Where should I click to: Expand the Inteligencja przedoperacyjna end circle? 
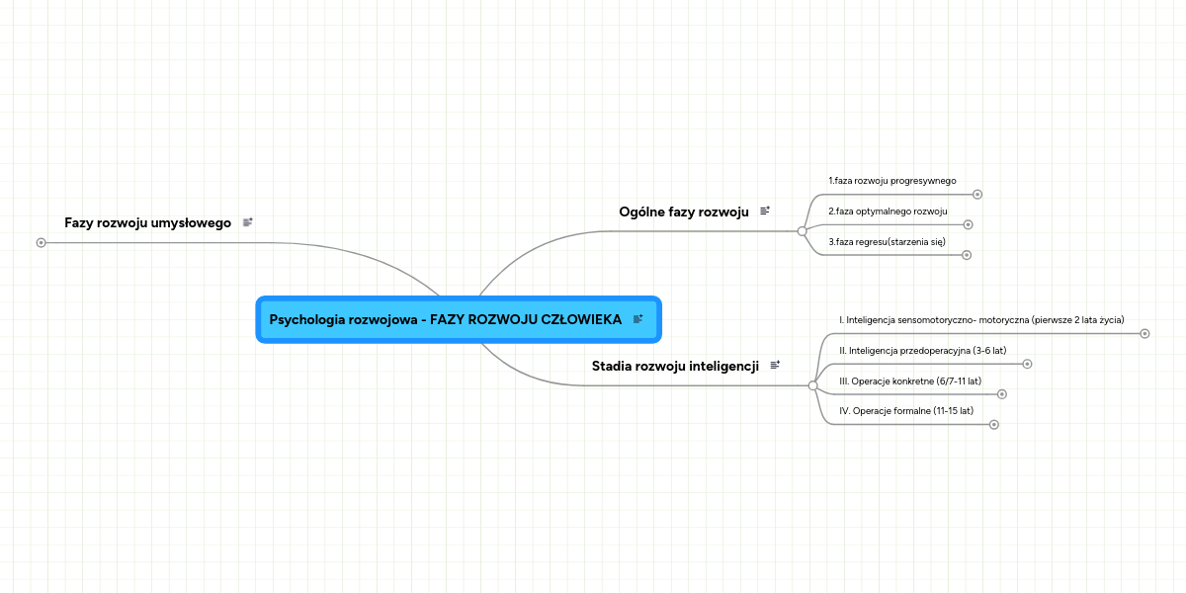(1027, 365)
